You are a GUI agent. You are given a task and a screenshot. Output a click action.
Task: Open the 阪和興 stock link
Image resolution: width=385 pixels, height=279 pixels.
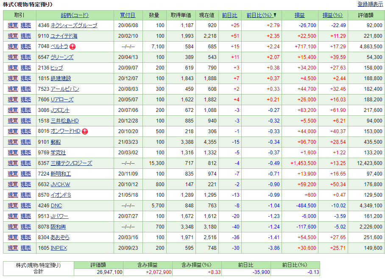(x=58, y=227)
